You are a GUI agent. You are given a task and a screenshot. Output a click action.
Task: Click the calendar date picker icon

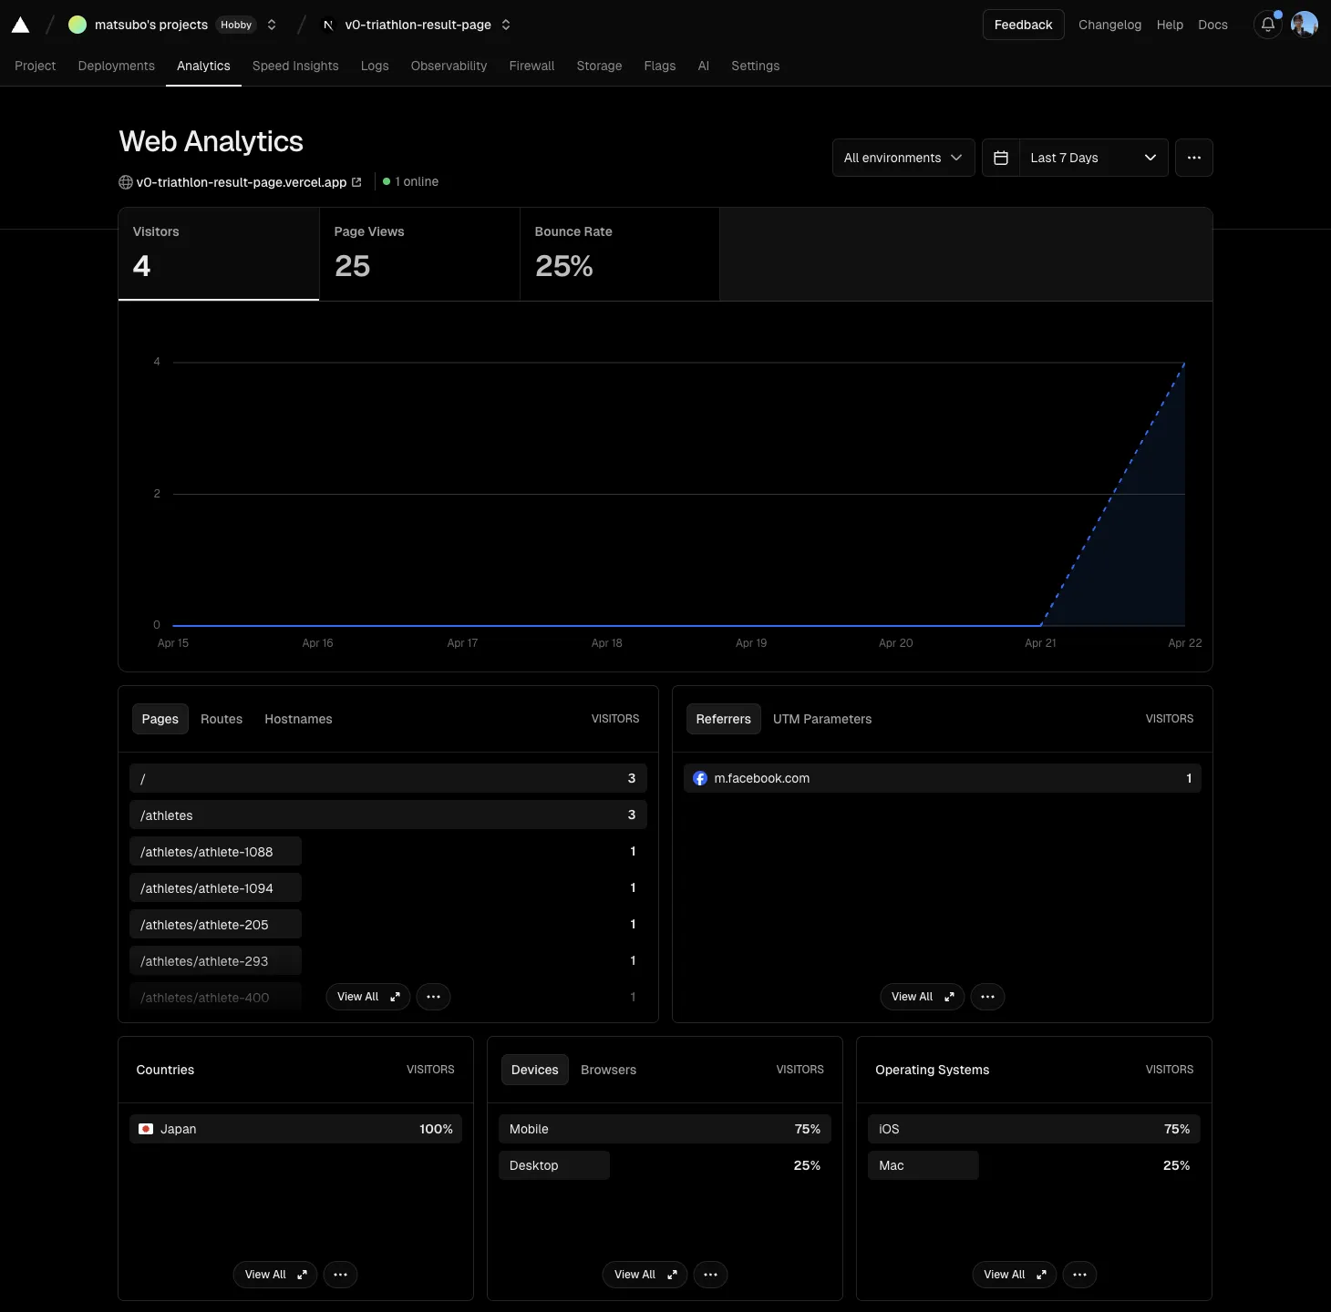click(1000, 158)
